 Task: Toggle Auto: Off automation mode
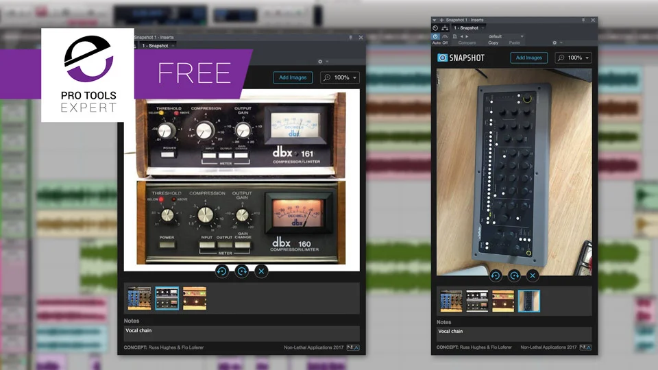(440, 42)
